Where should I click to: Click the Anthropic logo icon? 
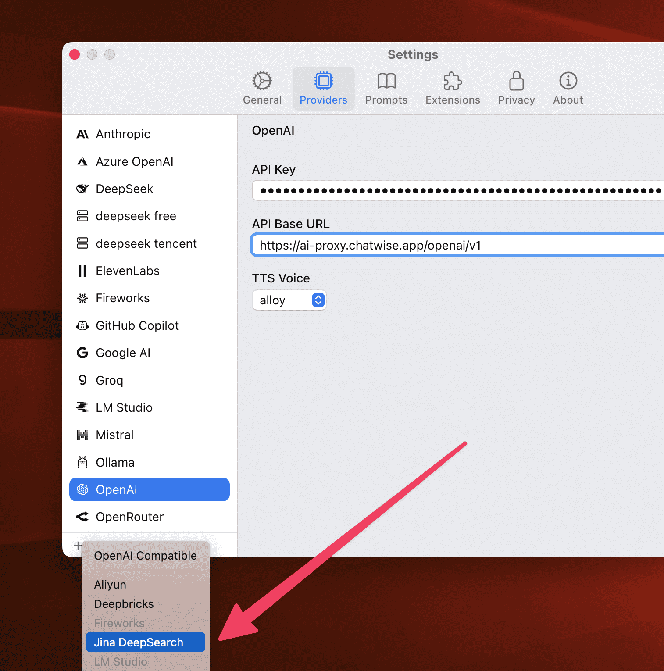[82, 134]
